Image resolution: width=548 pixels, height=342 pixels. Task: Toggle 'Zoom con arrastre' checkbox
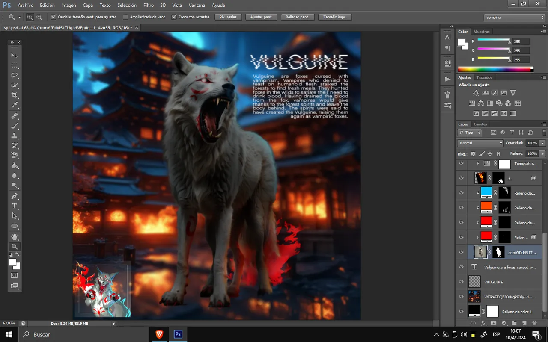point(174,17)
